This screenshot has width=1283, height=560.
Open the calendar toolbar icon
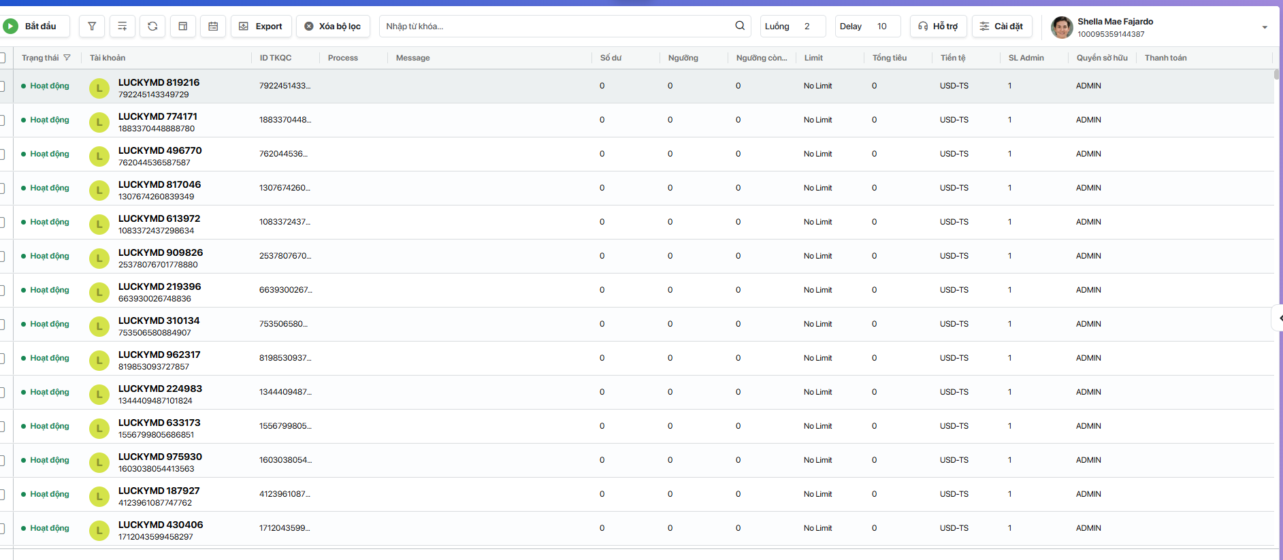(213, 27)
